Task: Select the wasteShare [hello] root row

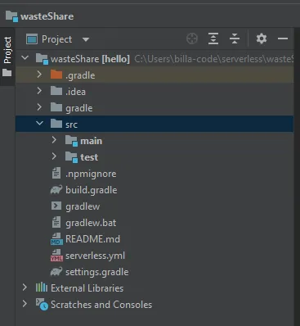Action: coord(154,59)
